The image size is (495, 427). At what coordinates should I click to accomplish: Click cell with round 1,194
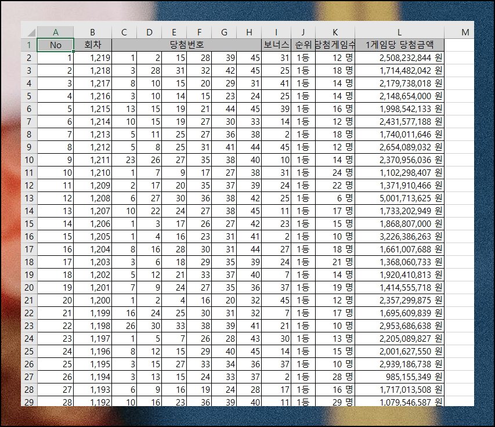tap(92, 377)
